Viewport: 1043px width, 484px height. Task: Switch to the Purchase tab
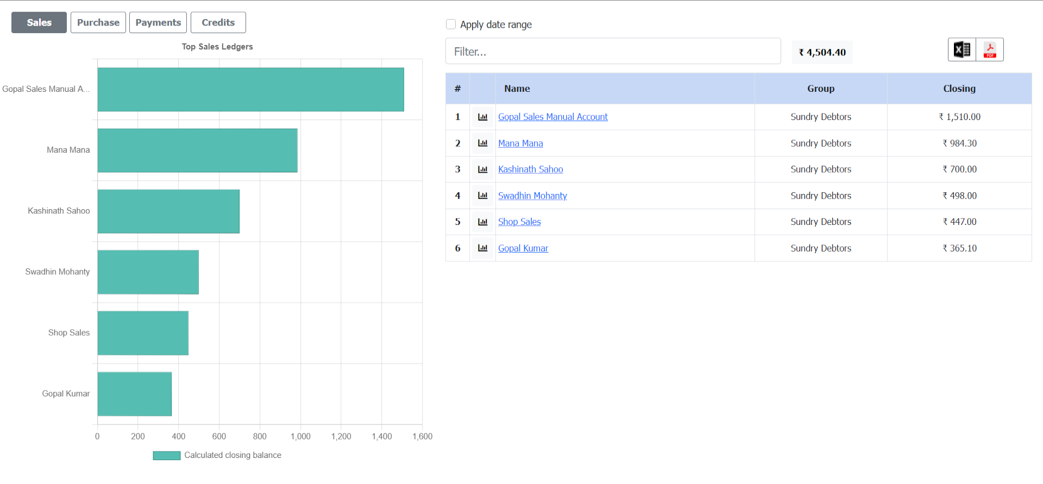pyautogui.click(x=98, y=23)
